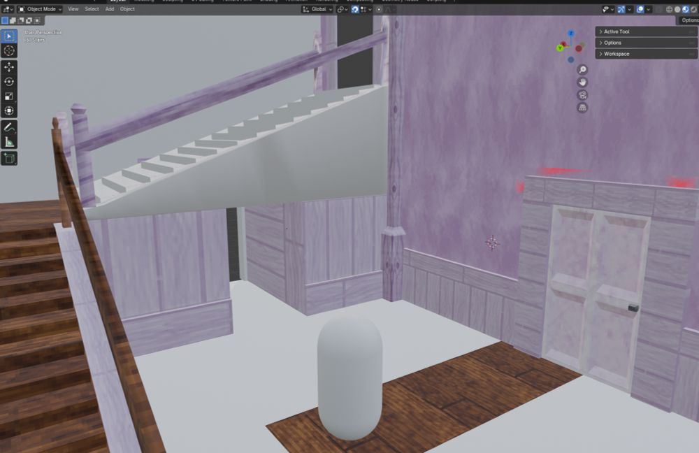Image resolution: width=699 pixels, height=453 pixels.
Task: Open the Global transform orientation dropdown
Action: (x=317, y=9)
